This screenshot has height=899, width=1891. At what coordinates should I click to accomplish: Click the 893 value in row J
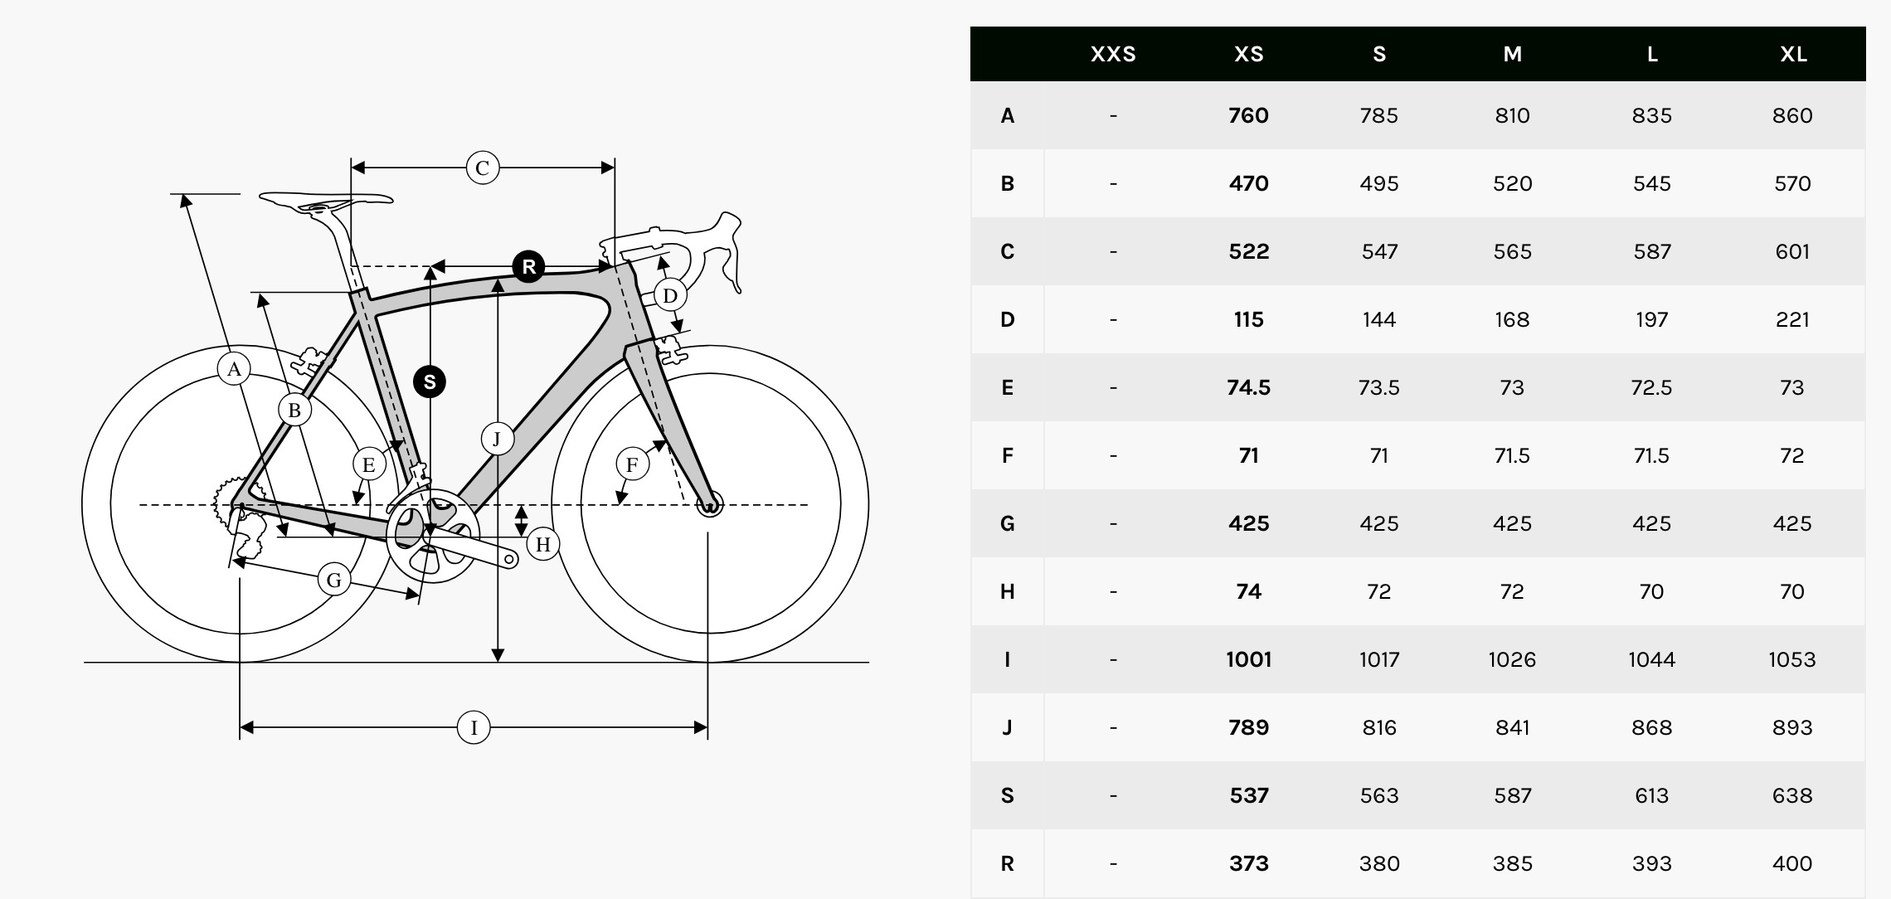click(x=1792, y=727)
